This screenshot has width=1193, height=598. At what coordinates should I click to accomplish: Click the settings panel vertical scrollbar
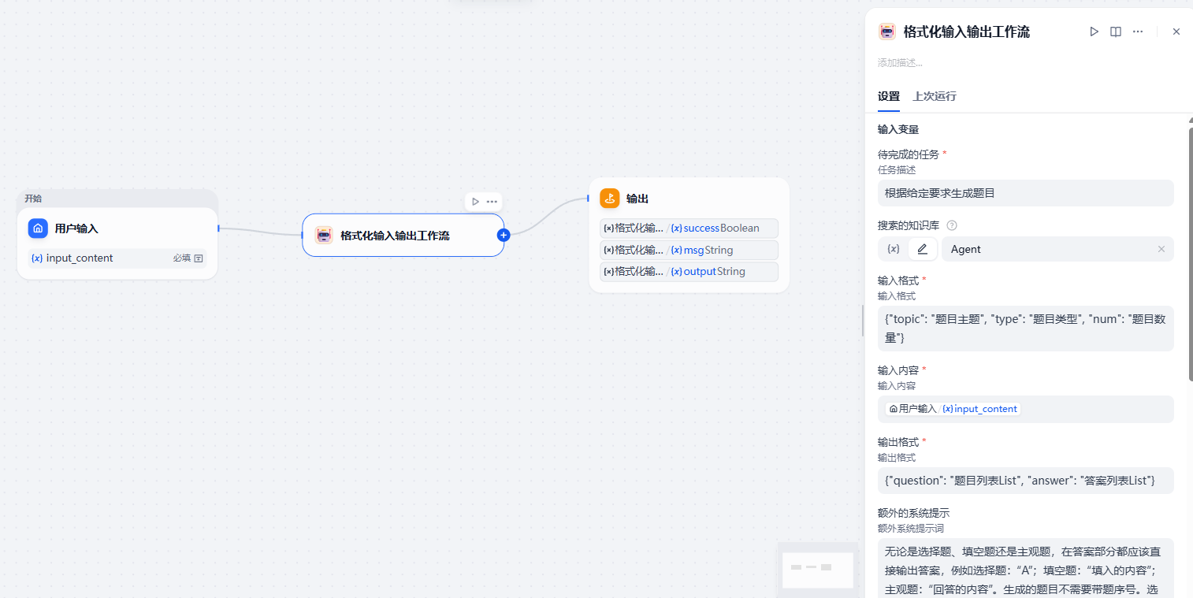click(x=1190, y=252)
